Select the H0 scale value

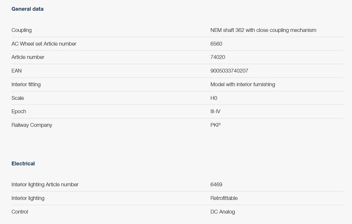tap(214, 98)
